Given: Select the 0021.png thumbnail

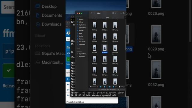Looking at the screenshot, I should click(x=94, y=25).
